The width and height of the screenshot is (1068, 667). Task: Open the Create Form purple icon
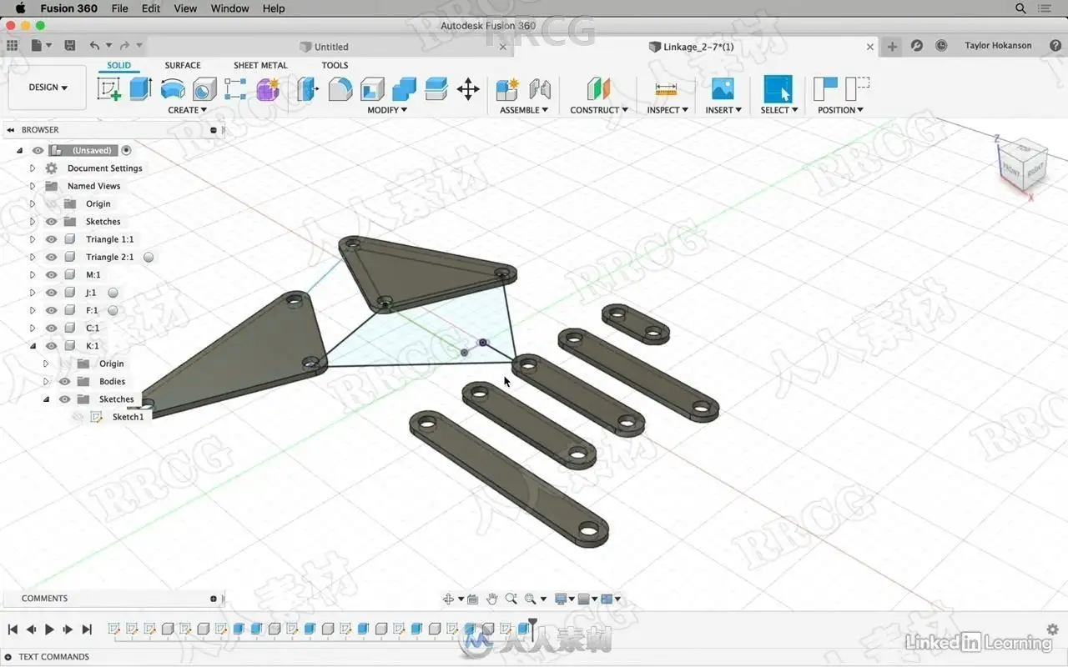tap(268, 88)
